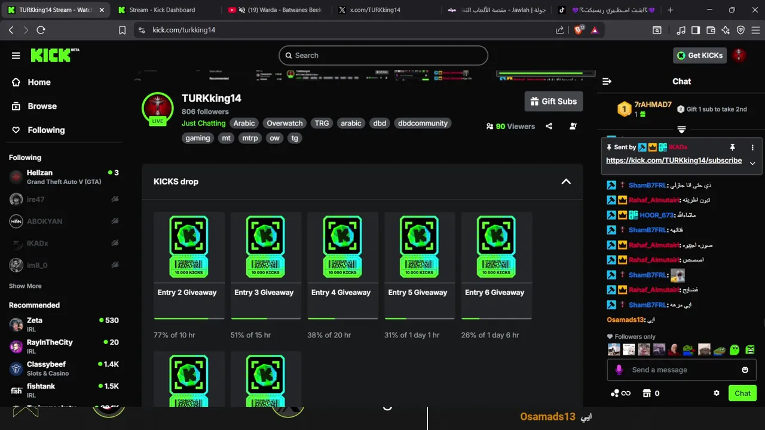The width and height of the screenshot is (765, 430).
Task: Click the Just Chatting category link
Action: point(203,123)
